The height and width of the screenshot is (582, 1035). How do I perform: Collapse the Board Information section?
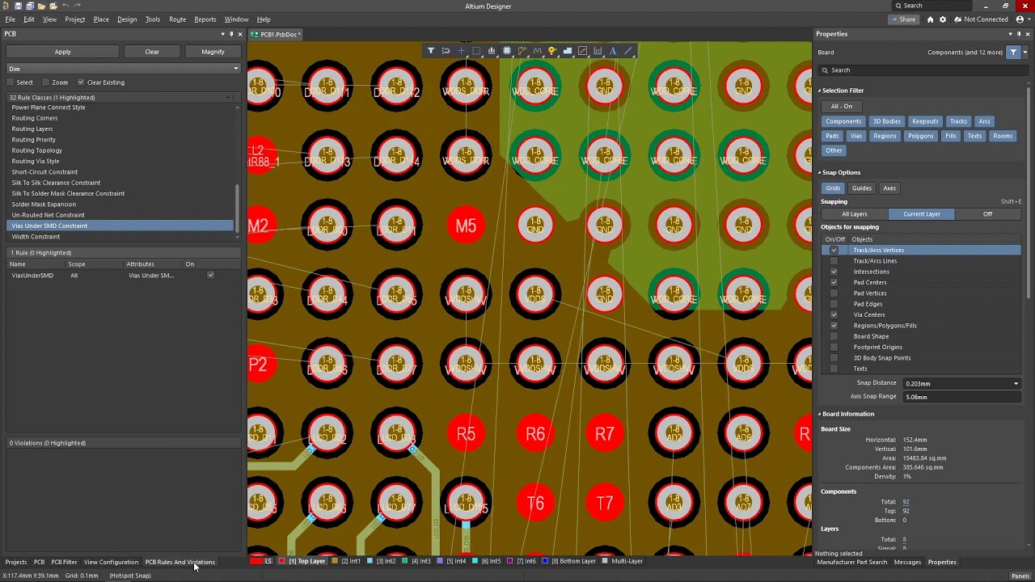click(x=819, y=414)
